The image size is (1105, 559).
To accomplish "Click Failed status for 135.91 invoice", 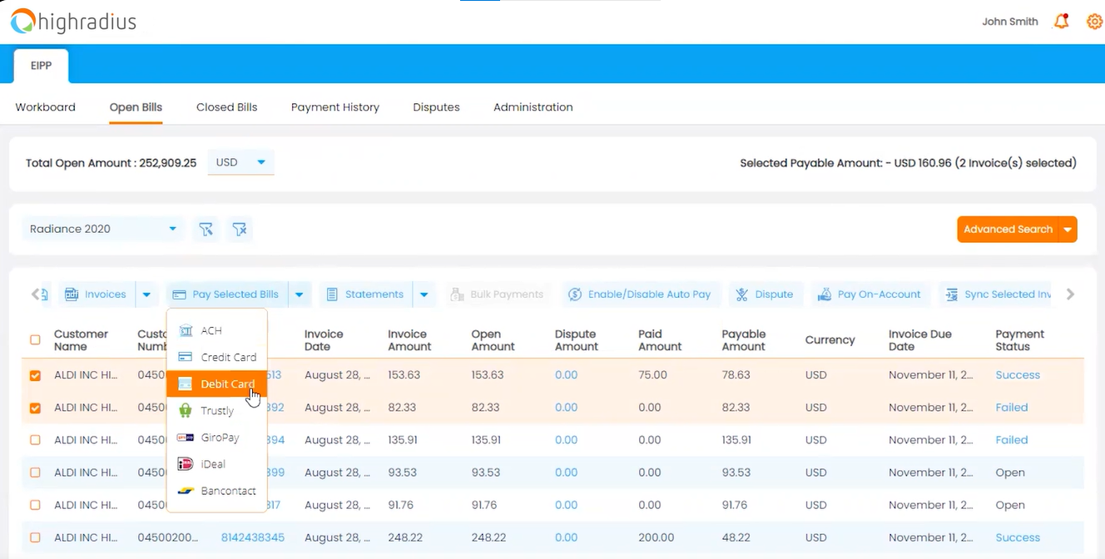I will (x=1012, y=440).
